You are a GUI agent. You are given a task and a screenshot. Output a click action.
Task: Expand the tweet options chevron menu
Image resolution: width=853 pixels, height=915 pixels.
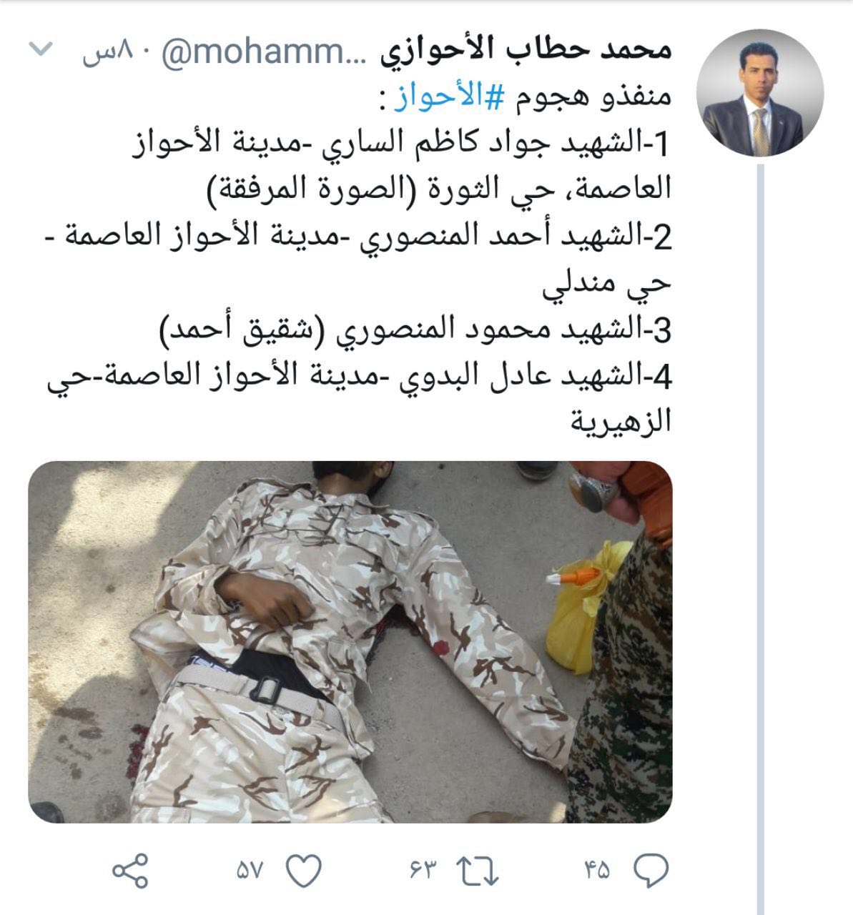(x=42, y=50)
